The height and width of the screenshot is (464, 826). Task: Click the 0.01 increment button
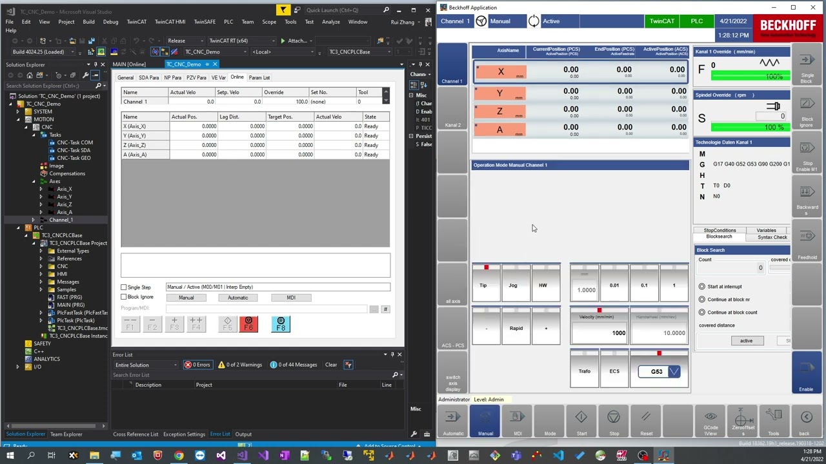[x=614, y=283]
